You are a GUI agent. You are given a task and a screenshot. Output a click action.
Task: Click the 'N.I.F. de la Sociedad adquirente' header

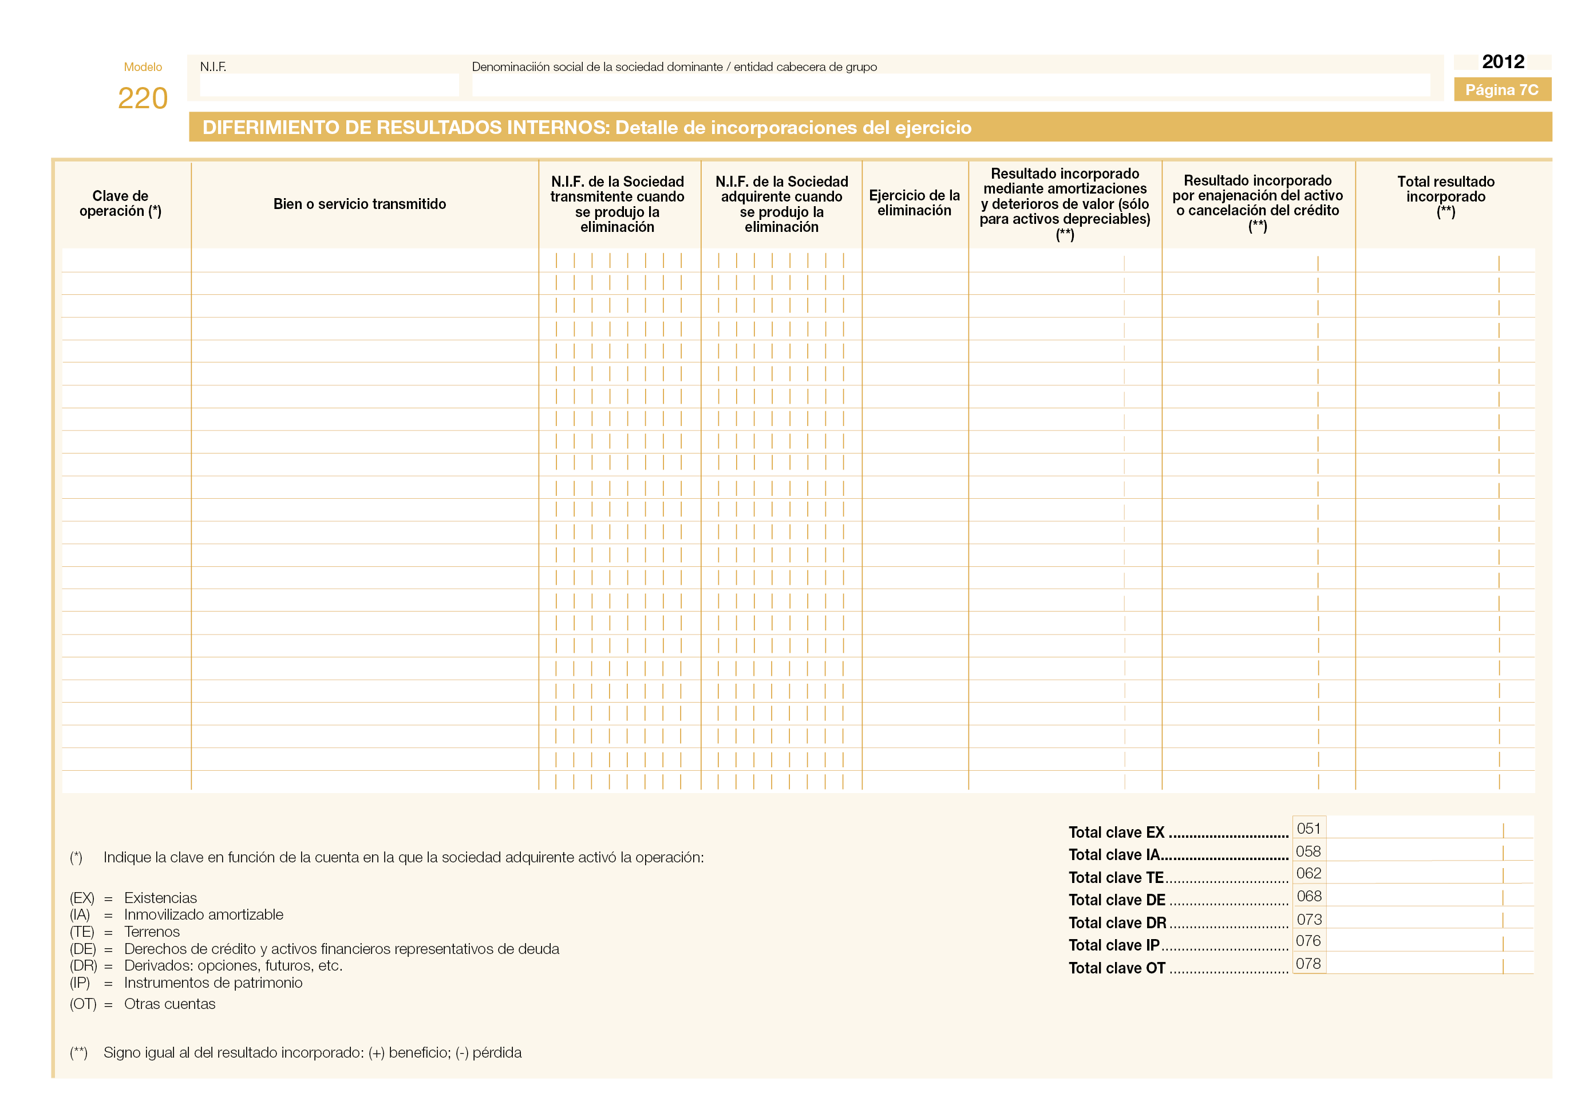click(x=781, y=204)
